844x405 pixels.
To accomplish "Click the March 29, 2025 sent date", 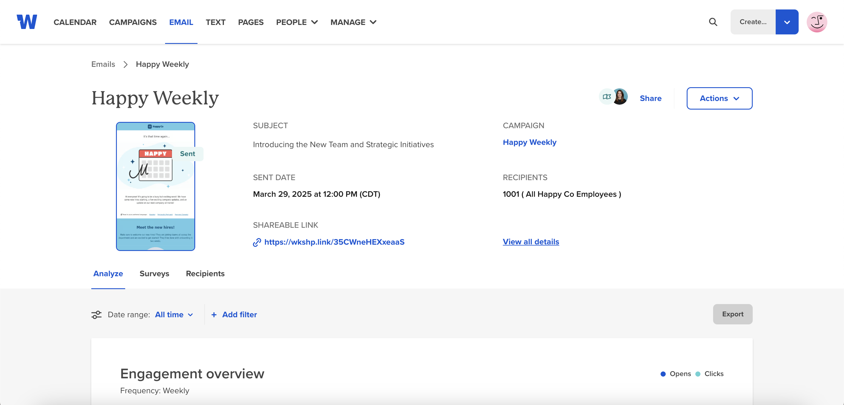I will coord(316,194).
